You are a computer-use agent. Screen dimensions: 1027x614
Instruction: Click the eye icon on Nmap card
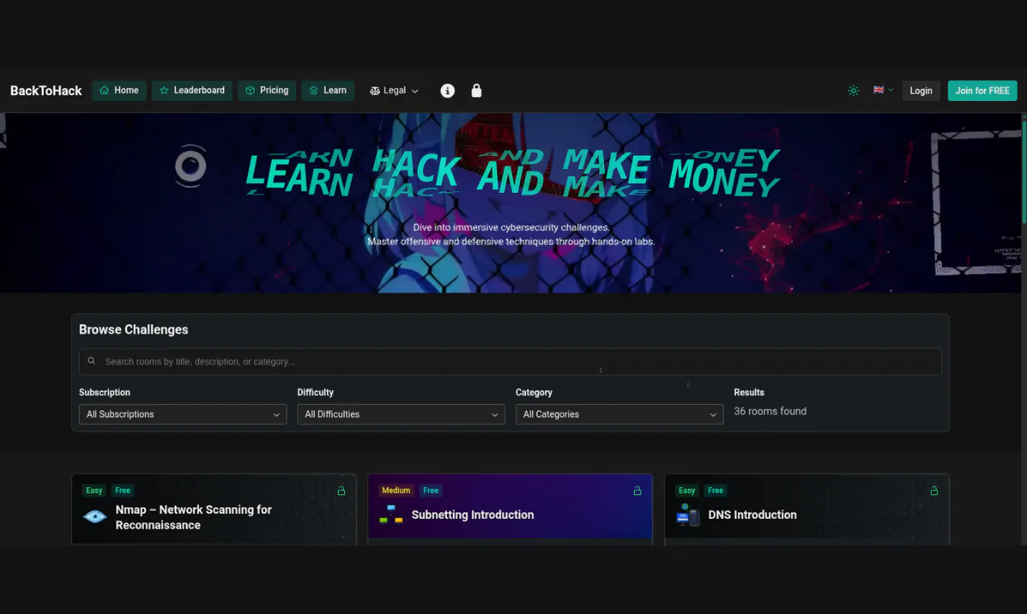pos(95,516)
